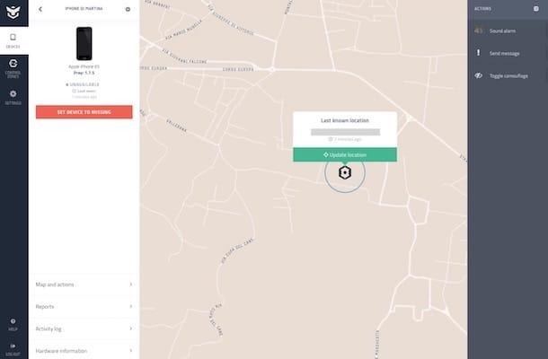This screenshot has height=359, width=548.
Task: Click the Prey version text
Action: tap(84, 73)
